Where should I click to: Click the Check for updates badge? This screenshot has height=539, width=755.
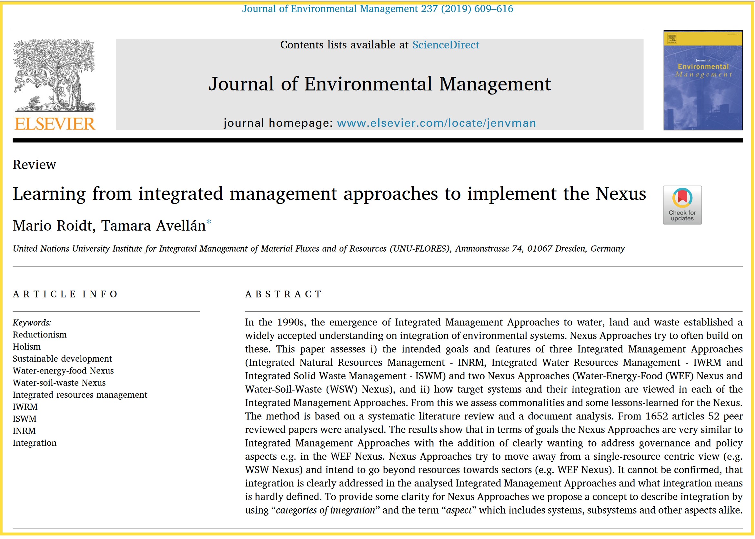tap(682, 205)
